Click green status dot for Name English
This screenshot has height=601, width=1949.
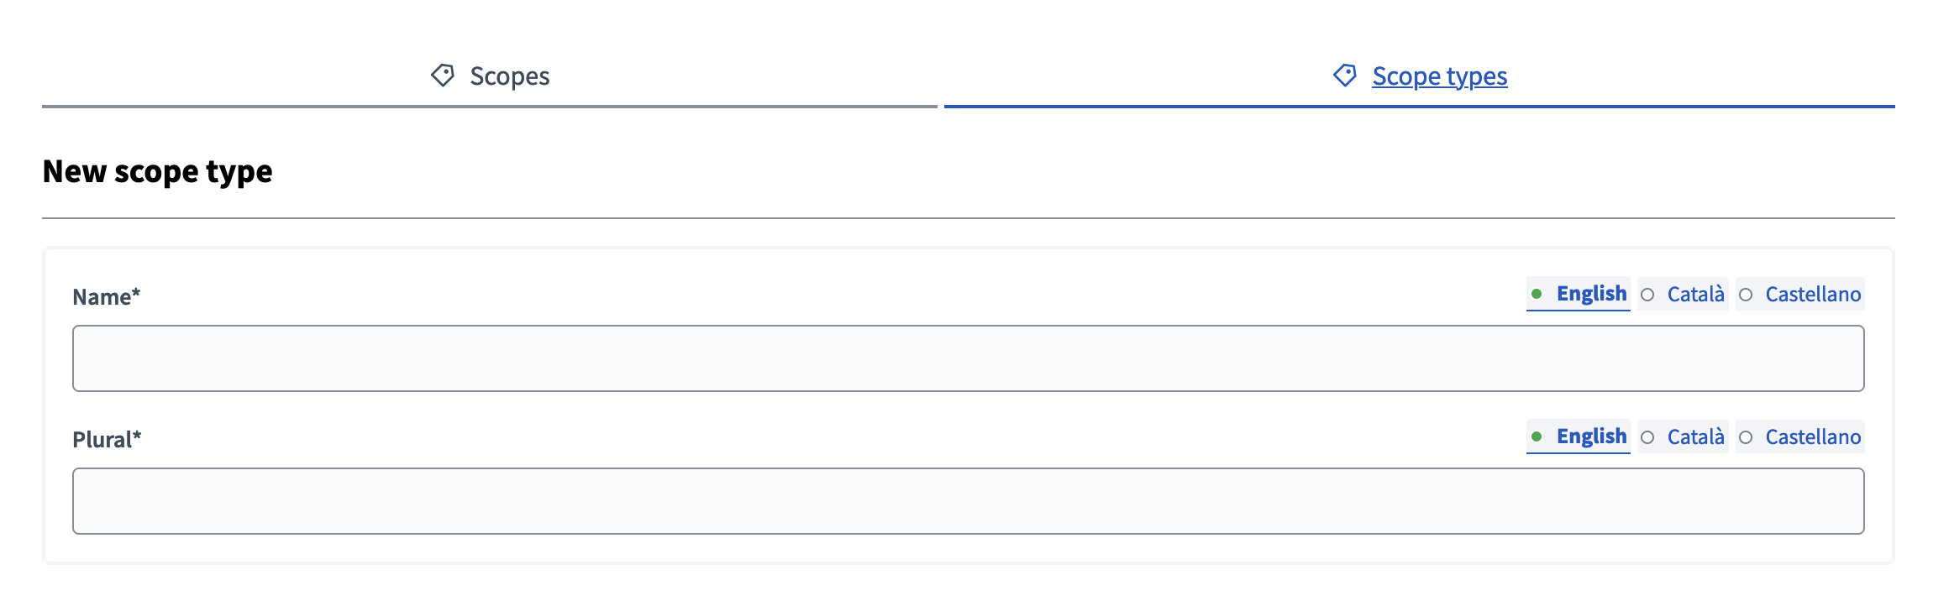(x=1537, y=294)
